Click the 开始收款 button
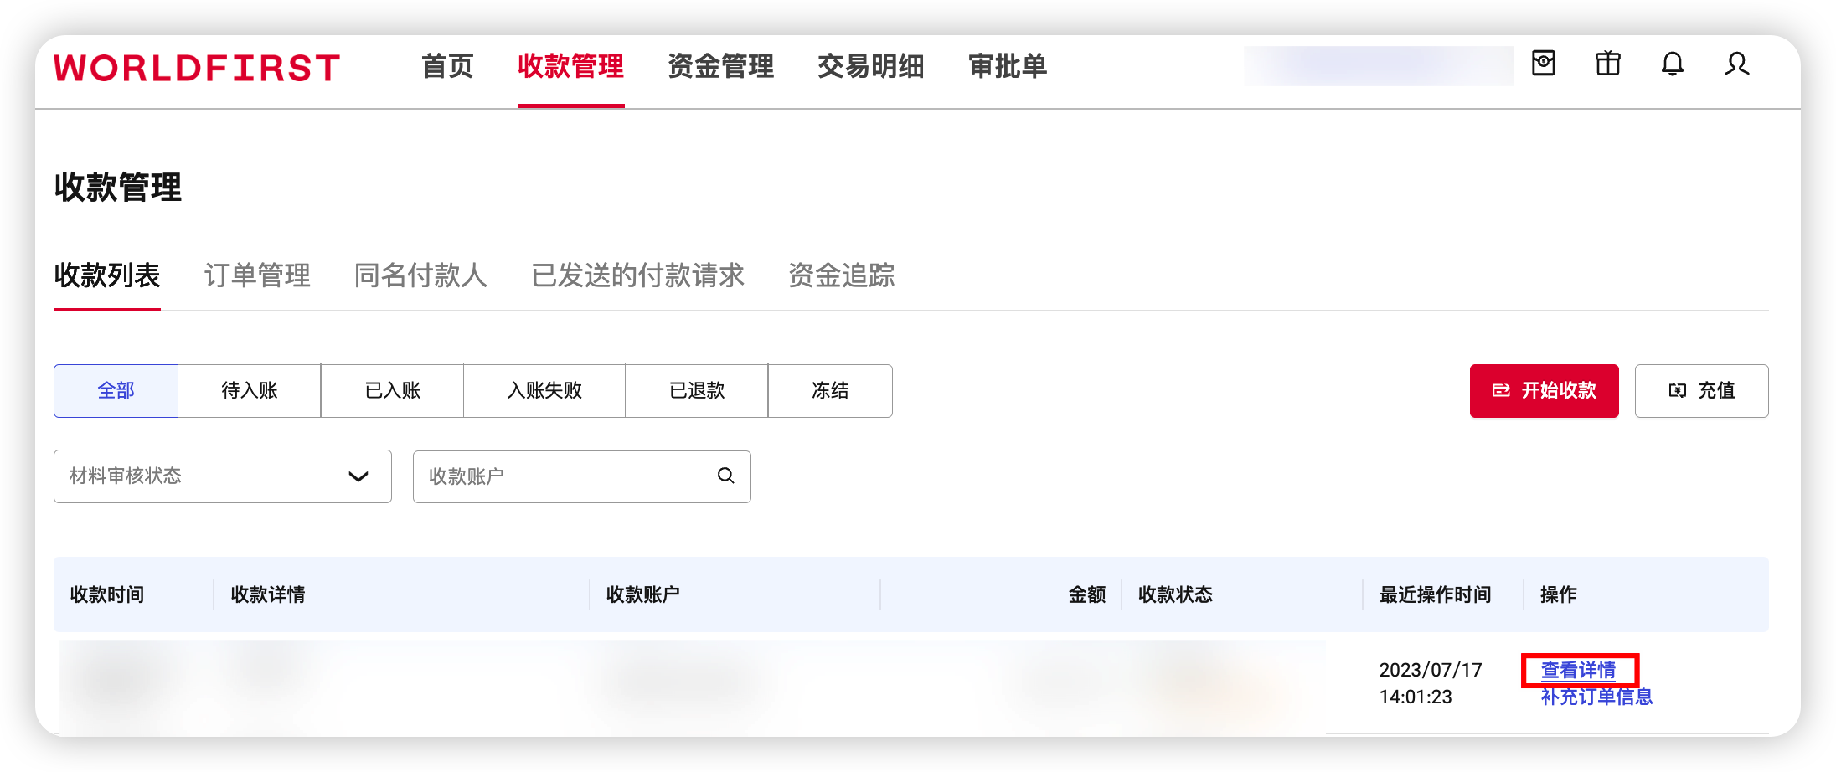The height and width of the screenshot is (772, 1836). pos(1544,390)
